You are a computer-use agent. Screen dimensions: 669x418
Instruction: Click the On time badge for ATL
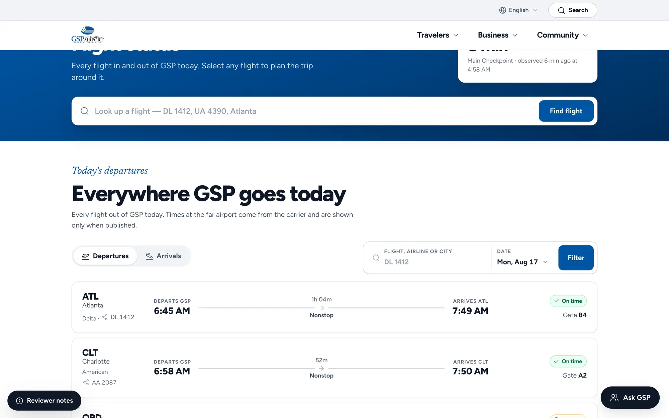568,301
